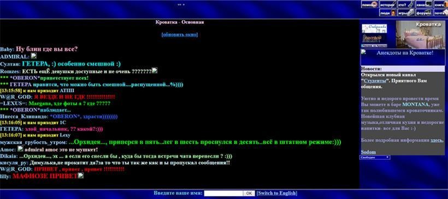Screen dimensions: 448x199
Task: Open the книга book icon button
Action: tap(441, 4)
